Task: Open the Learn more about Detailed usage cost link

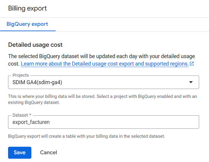Action: [105, 64]
